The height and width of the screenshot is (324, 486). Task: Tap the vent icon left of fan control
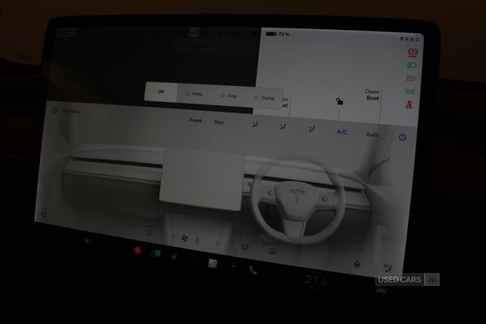click(x=149, y=232)
